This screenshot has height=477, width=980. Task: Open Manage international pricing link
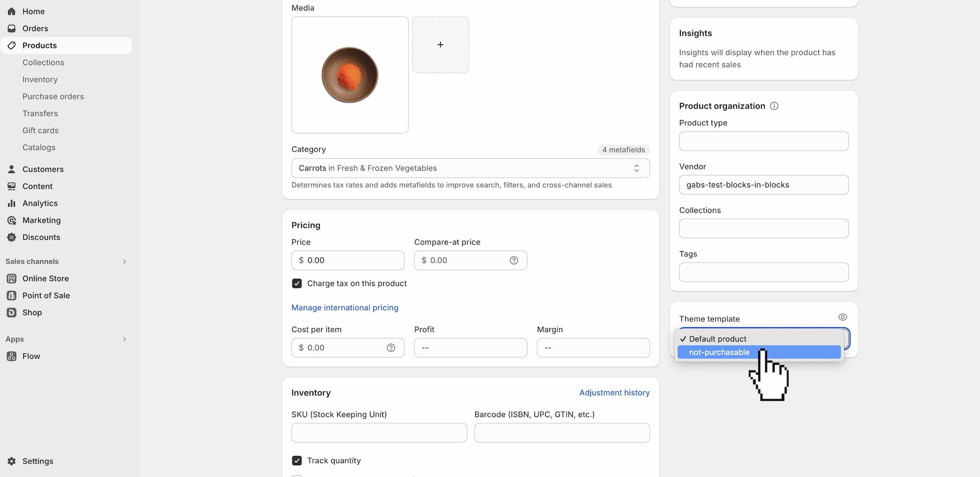click(x=345, y=308)
